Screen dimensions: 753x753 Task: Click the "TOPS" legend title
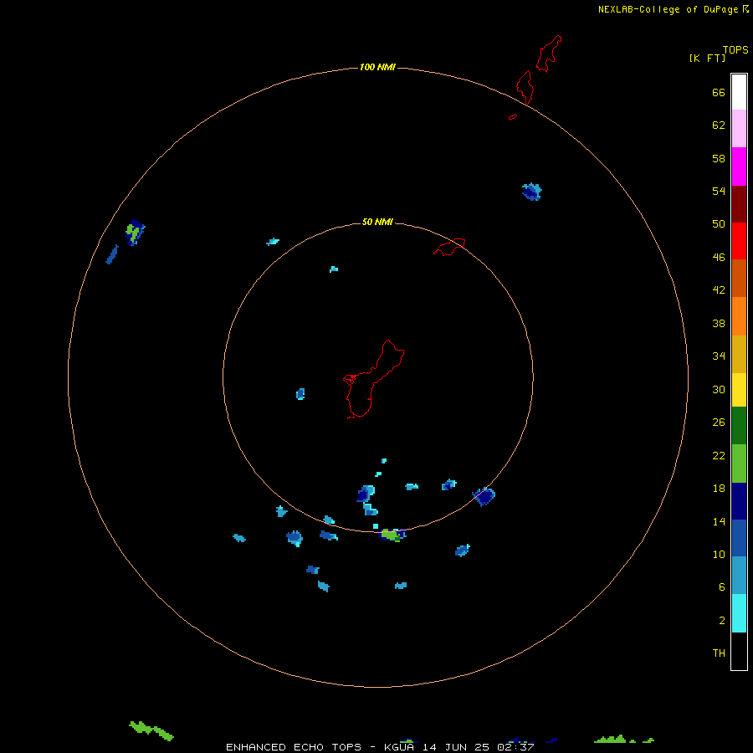click(x=735, y=49)
